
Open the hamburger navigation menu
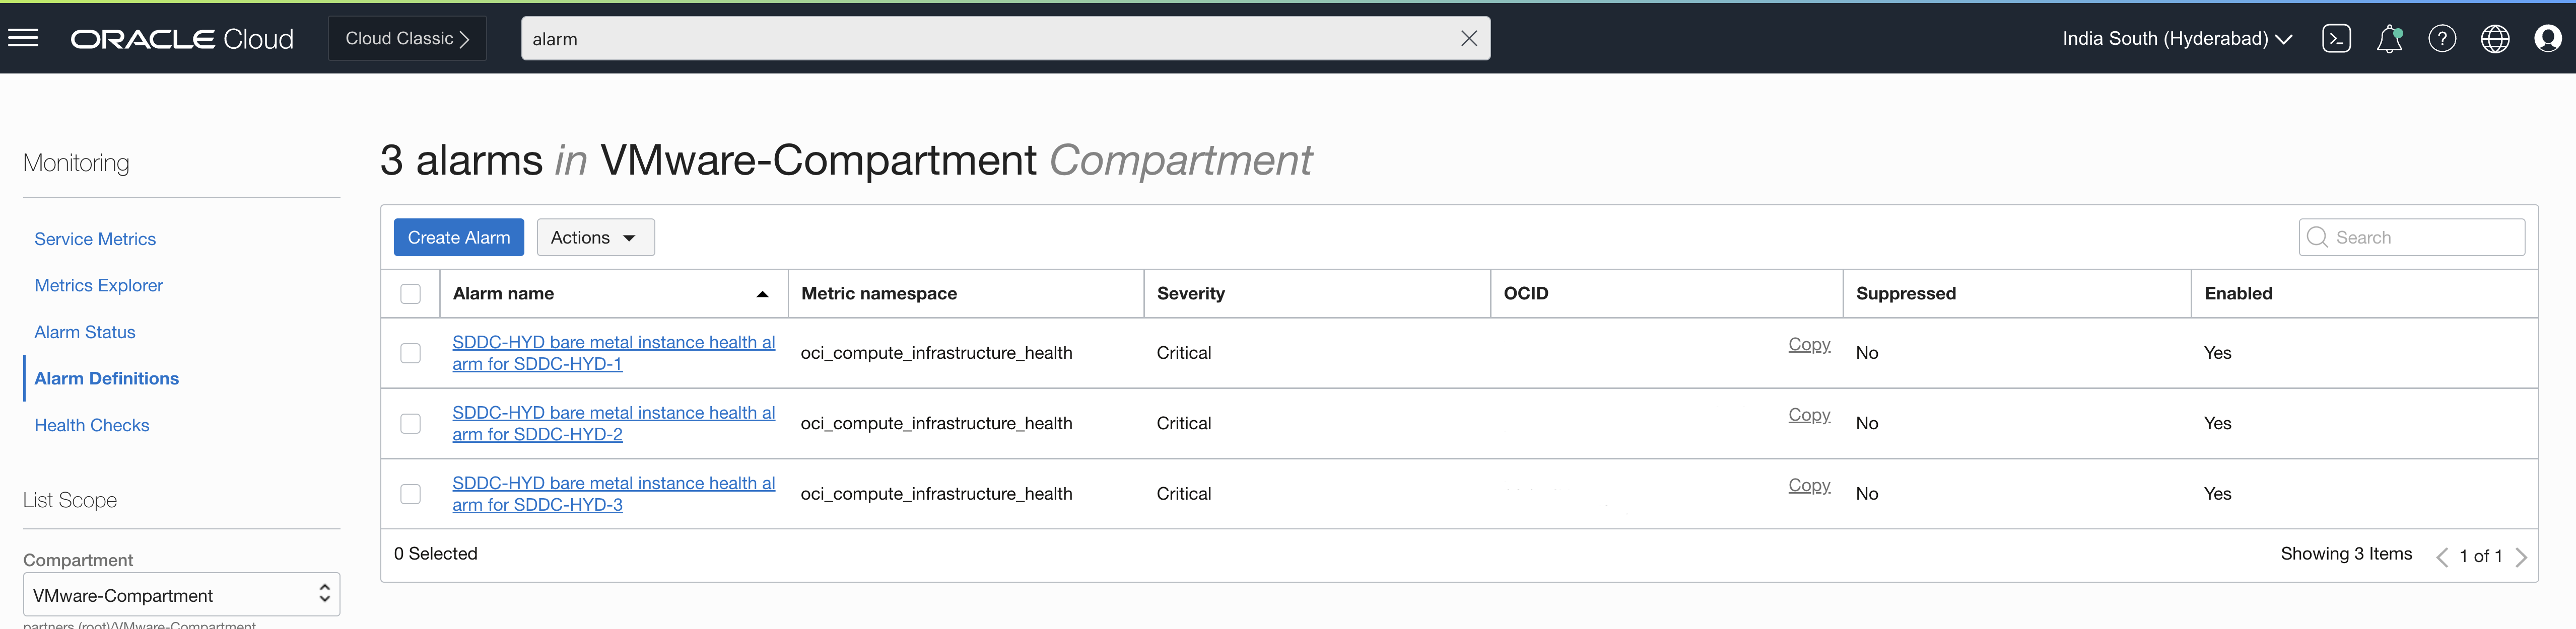[23, 38]
